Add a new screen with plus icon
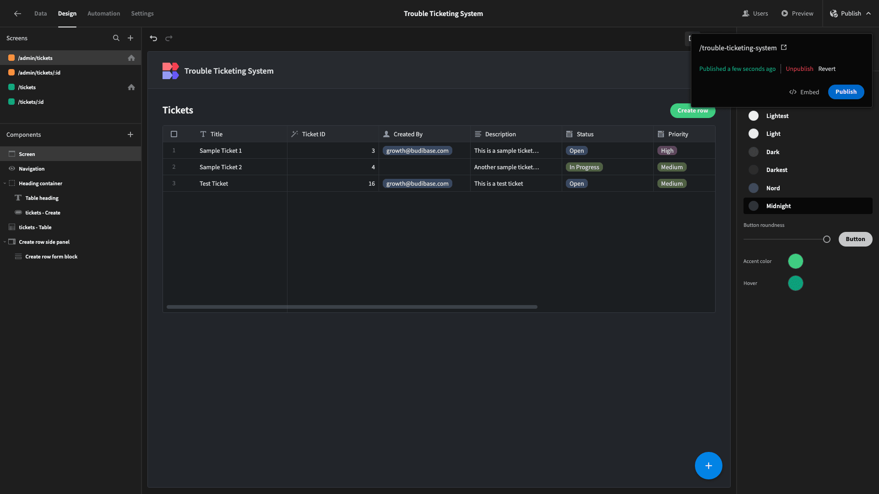 (x=130, y=38)
